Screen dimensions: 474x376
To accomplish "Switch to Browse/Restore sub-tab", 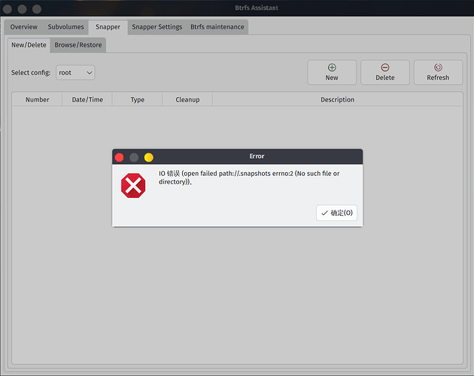I will 78,45.
